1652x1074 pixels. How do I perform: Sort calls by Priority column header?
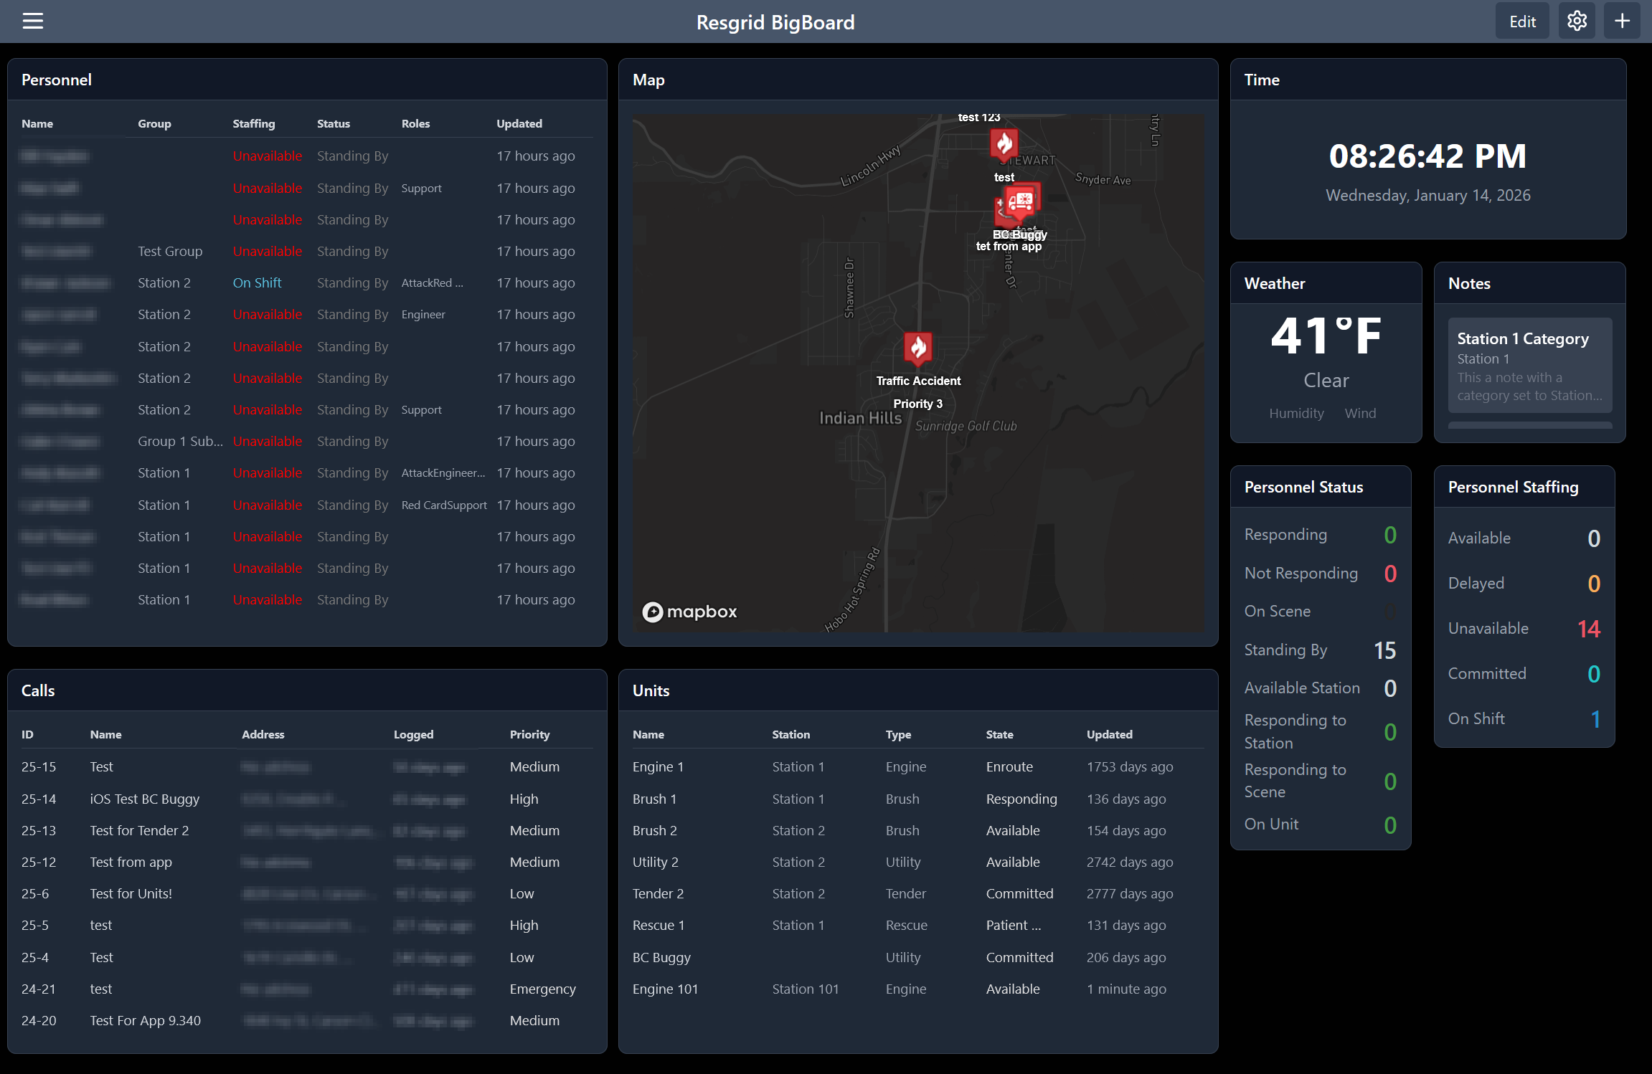[x=529, y=734]
